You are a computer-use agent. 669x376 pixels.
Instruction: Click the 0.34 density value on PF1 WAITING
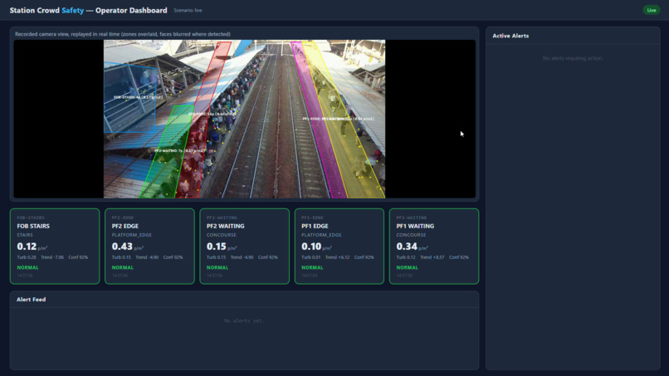pos(407,247)
